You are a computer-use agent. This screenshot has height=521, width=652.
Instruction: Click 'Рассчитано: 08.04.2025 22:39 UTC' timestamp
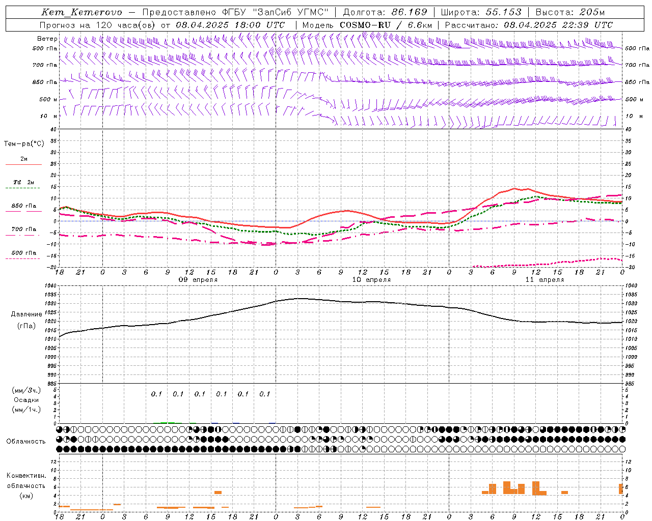click(x=529, y=25)
